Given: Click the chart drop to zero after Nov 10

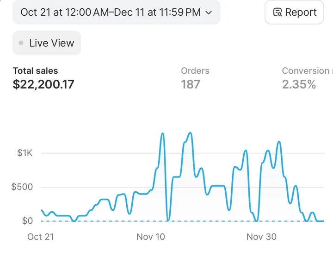Looking at the screenshot, I should pyautogui.click(x=168, y=220).
